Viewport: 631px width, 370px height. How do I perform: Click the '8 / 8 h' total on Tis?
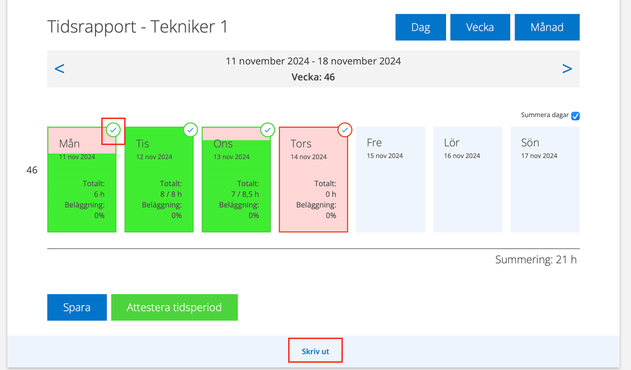tap(171, 195)
